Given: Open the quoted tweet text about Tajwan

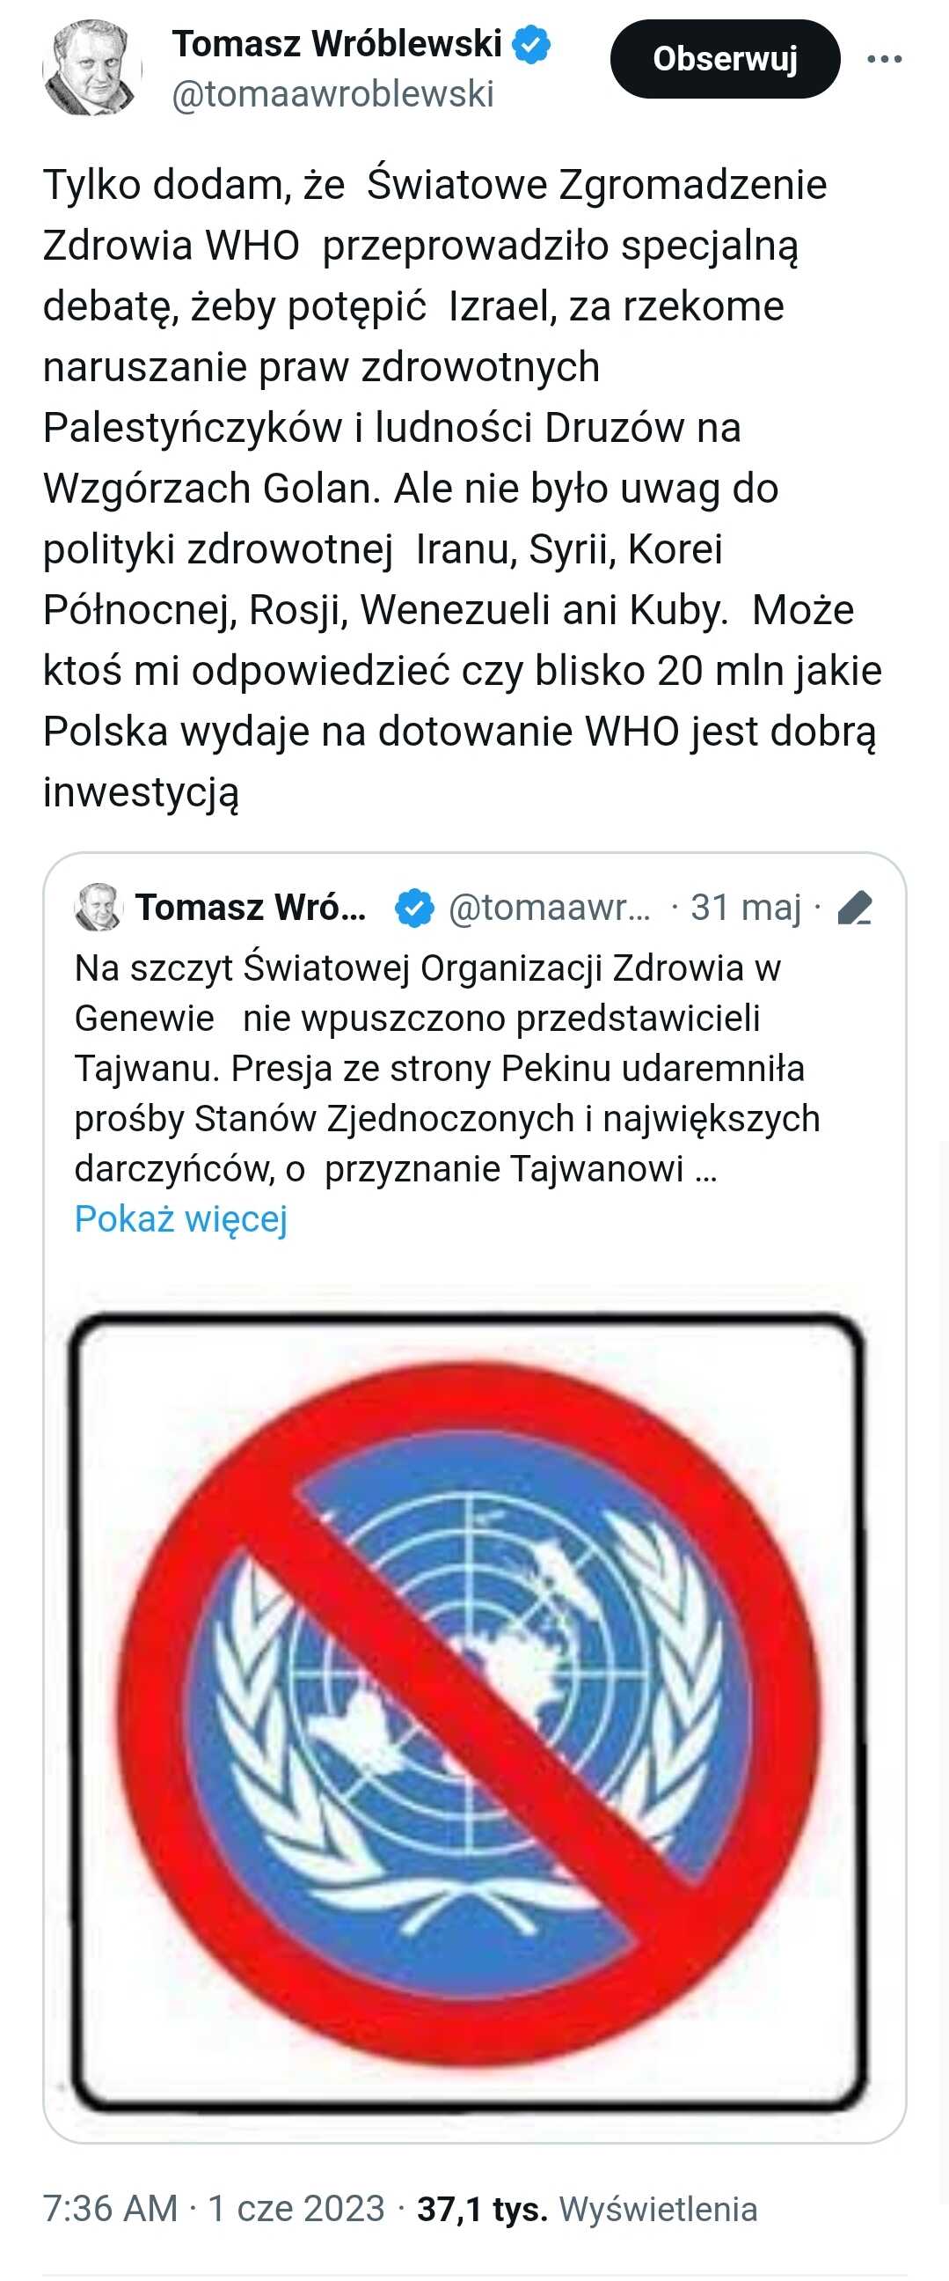Looking at the screenshot, I should coord(448,1069).
